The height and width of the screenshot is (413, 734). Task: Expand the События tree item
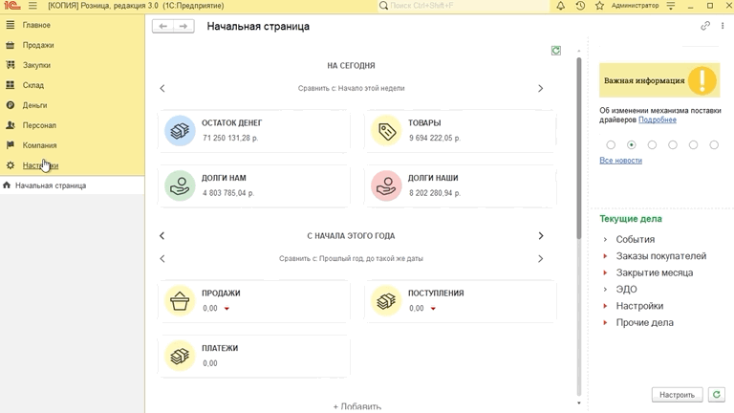(605, 239)
